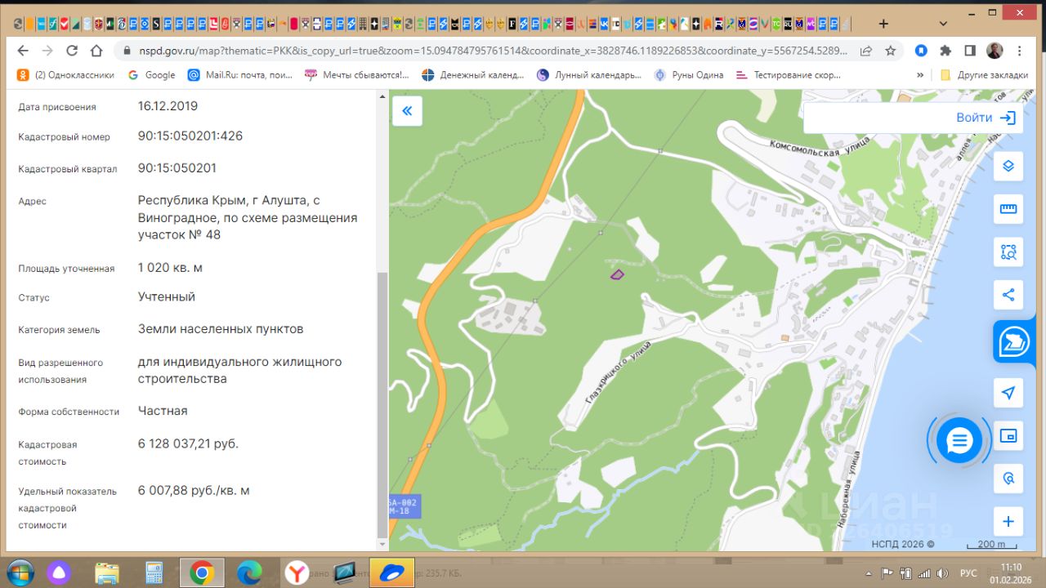This screenshot has width=1046, height=588.
Task: Open the battery power tray icon
Action: click(x=904, y=573)
